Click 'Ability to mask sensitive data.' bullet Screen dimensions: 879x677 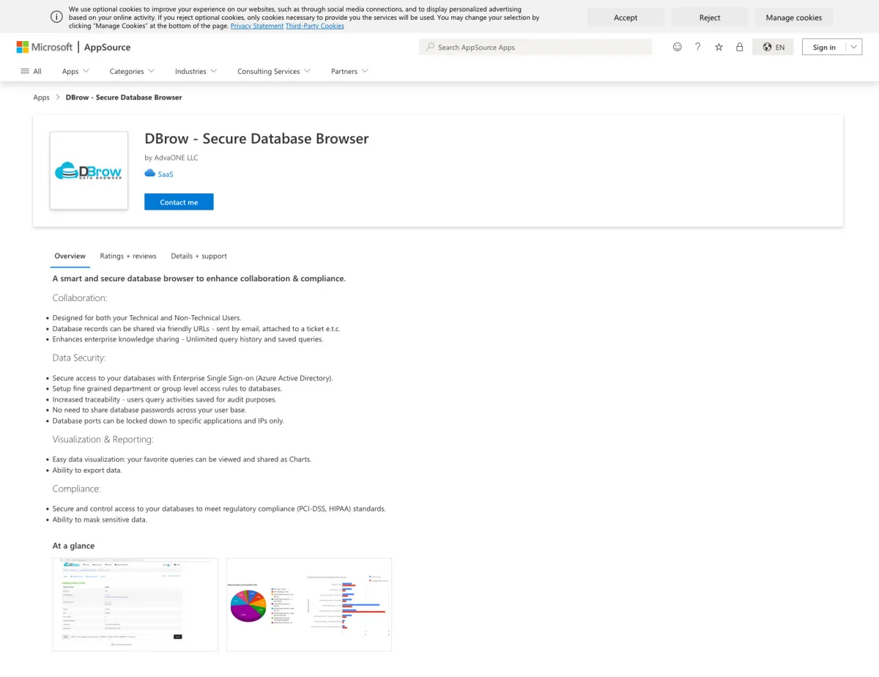(100, 519)
